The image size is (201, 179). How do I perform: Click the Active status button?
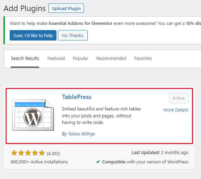pyautogui.click(x=178, y=98)
